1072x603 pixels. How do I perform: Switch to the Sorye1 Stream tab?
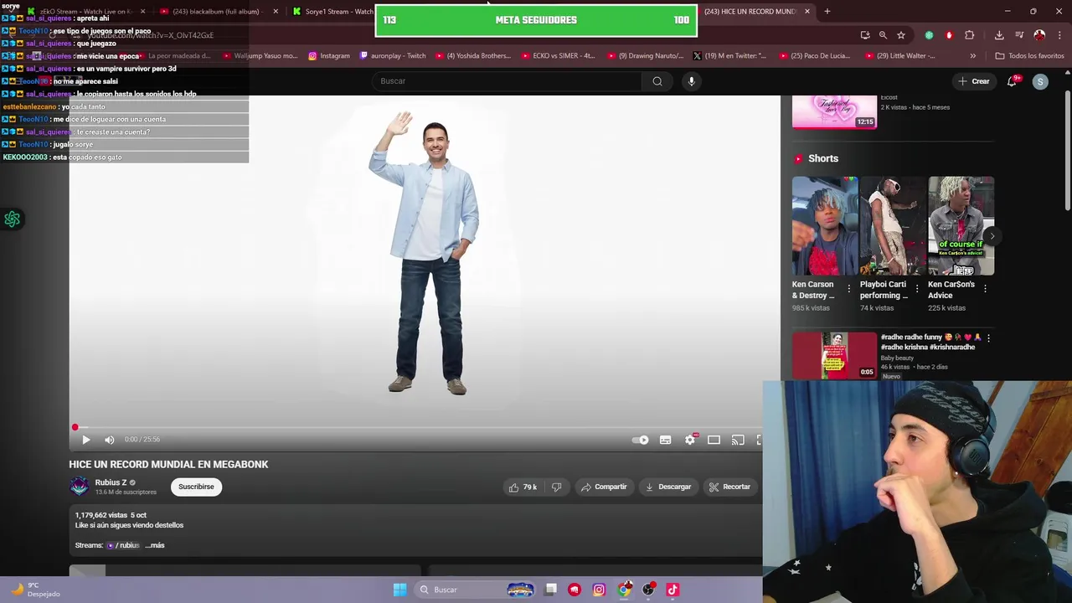[x=331, y=12]
